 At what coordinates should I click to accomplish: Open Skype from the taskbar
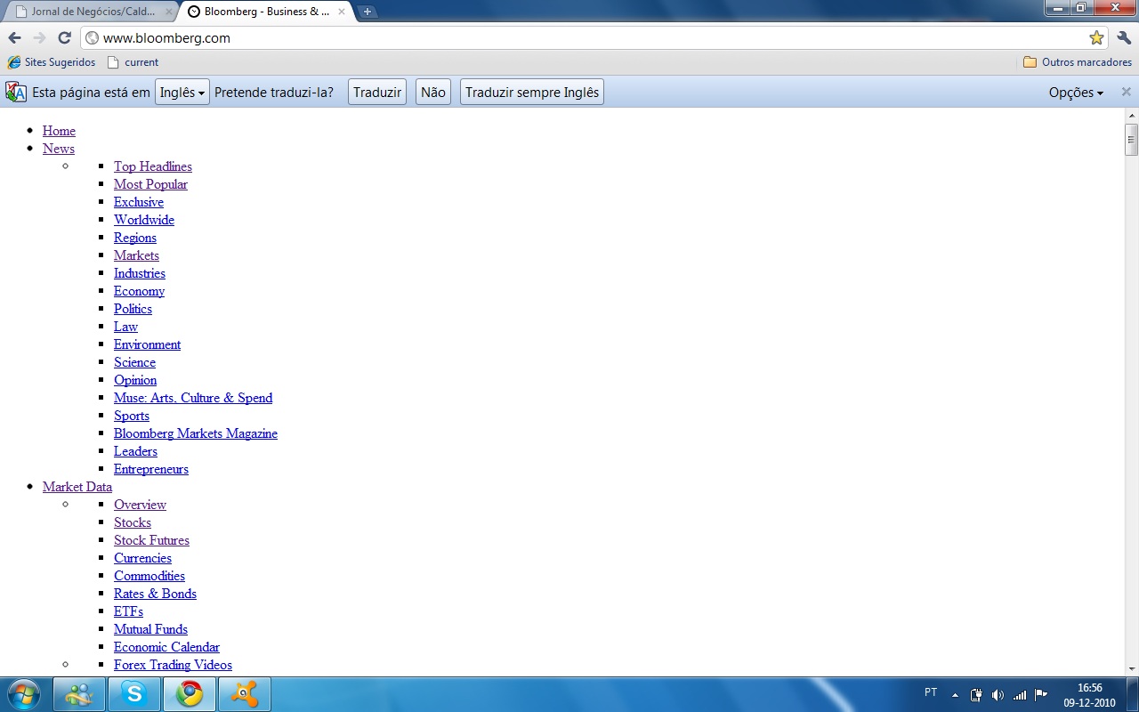[134, 694]
